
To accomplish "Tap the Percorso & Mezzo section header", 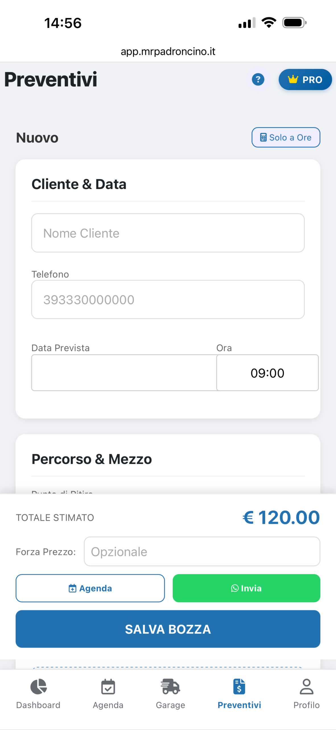I will pyautogui.click(x=92, y=459).
